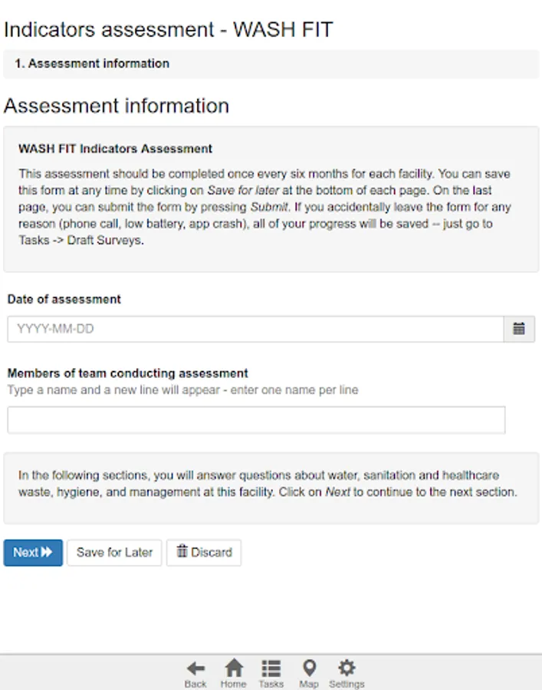
Task: Open the Settings gear icon
Action: (347, 672)
